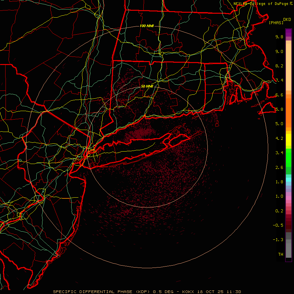
Task: Pick the large peach band in the legend
Action: [x=288, y=67]
